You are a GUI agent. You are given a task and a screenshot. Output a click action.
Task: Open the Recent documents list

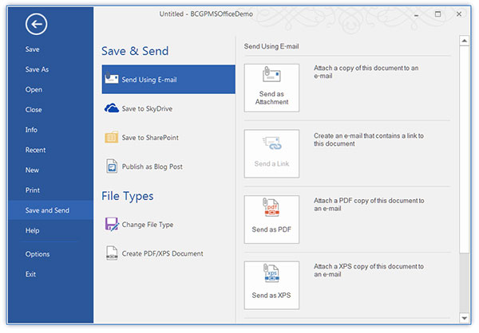(35, 150)
